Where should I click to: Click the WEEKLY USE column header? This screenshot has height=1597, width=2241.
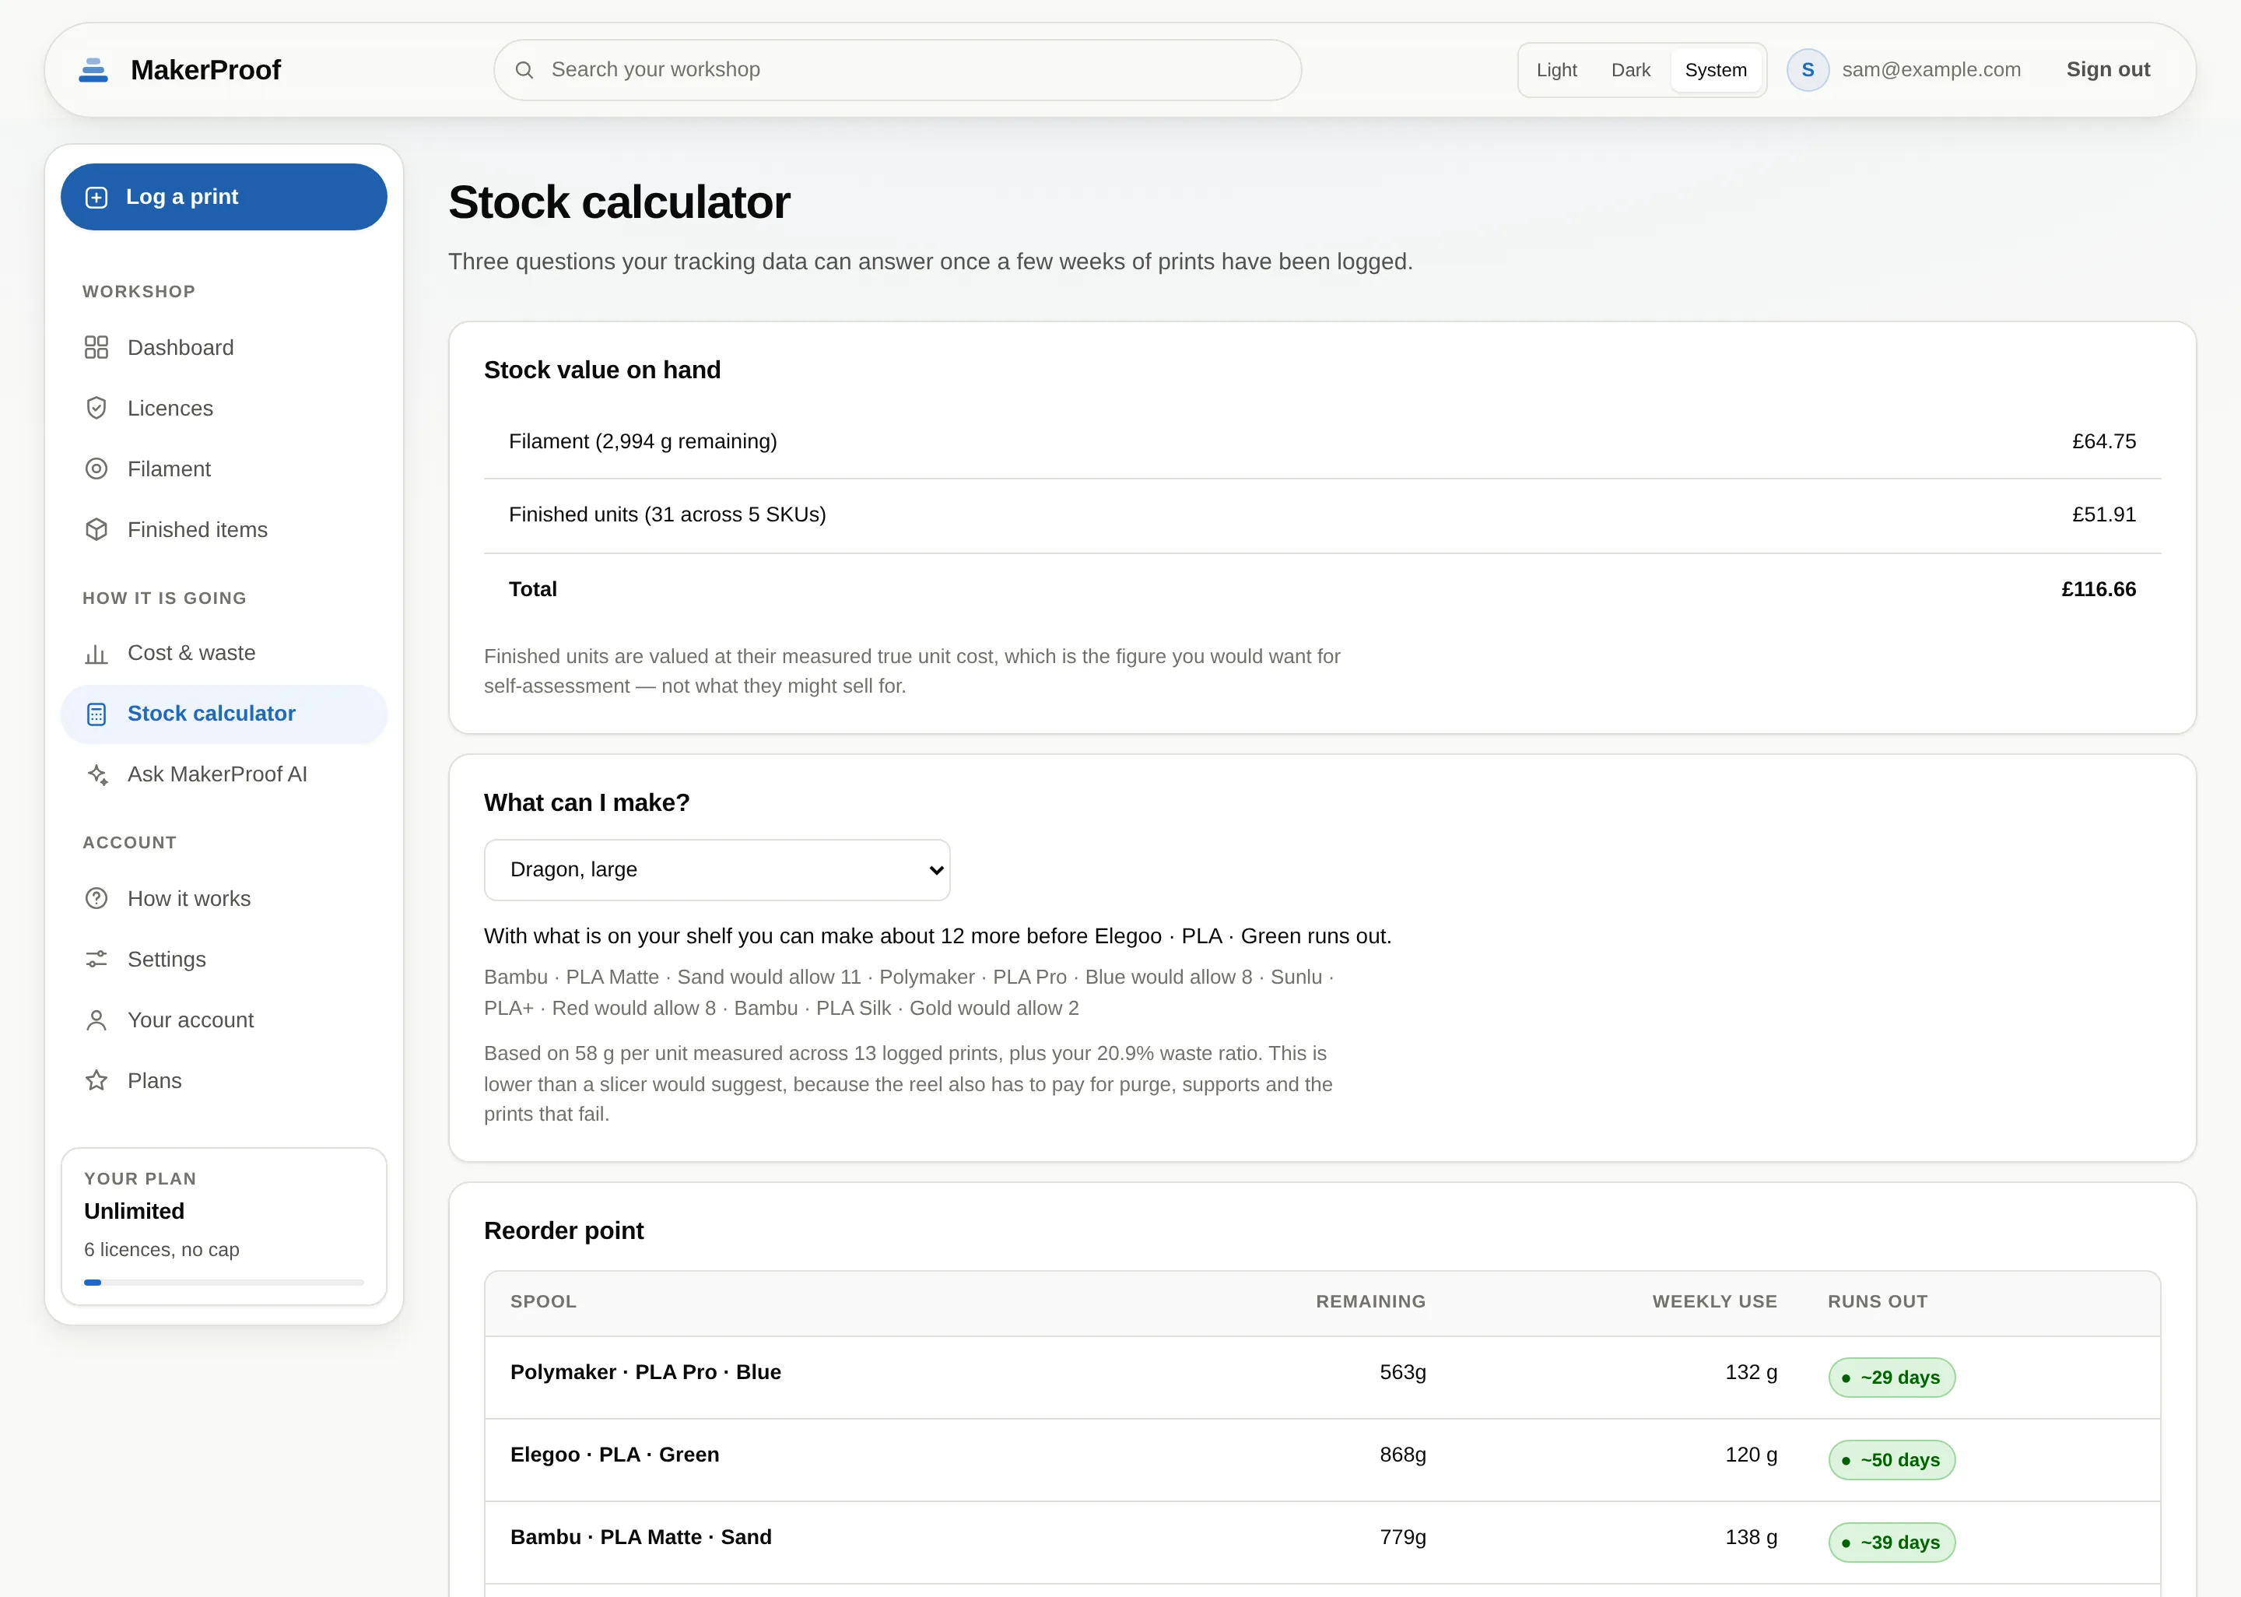coord(1714,1301)
